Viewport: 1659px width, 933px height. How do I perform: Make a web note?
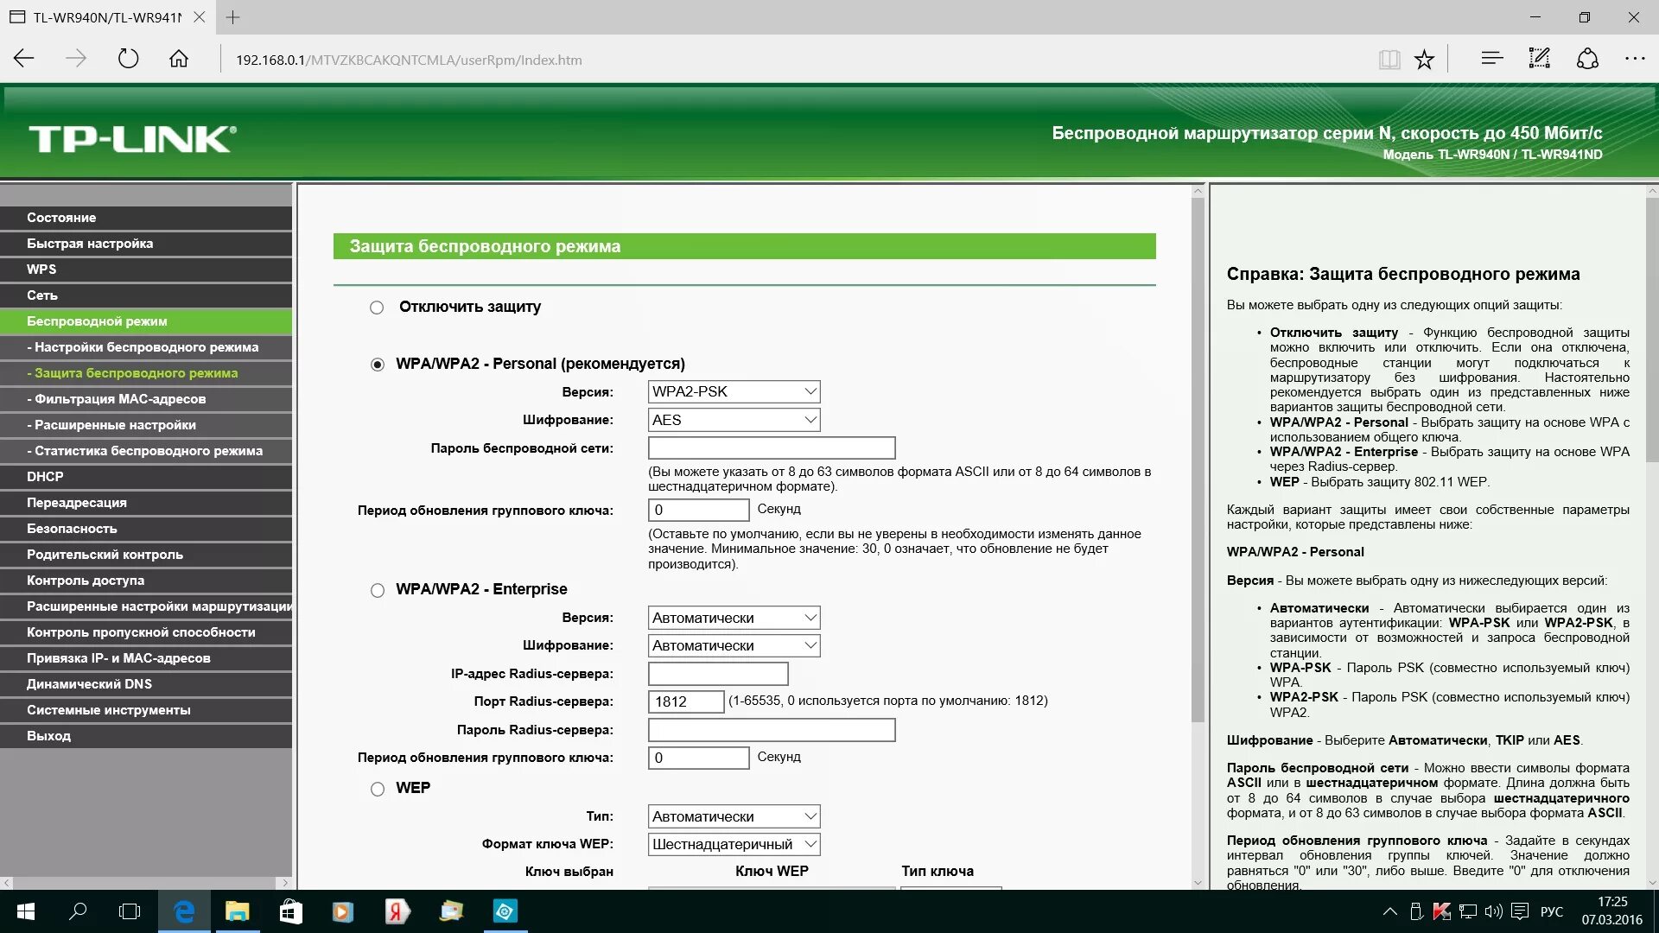(1540, 59)
